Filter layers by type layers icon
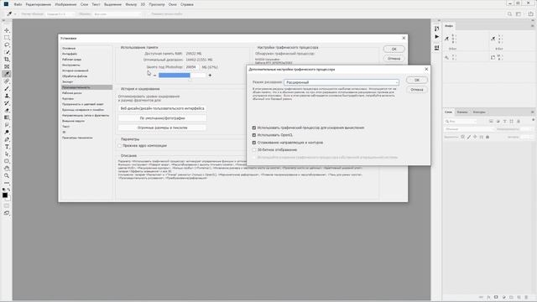537x302 pixels. tap(504, 121)
